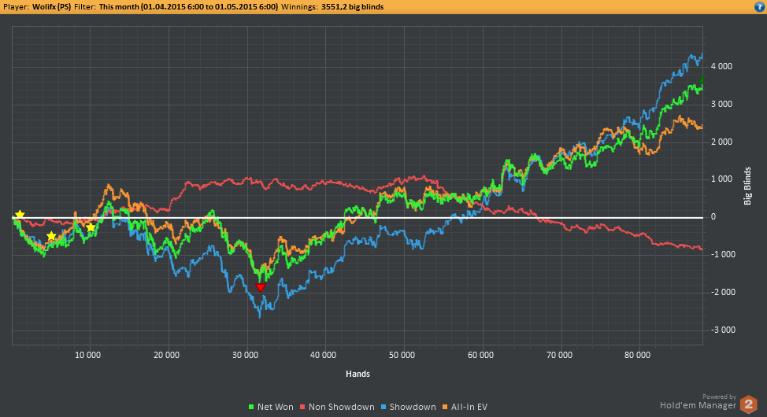This screenshot has width=767, height=417.
Task: Click the 2 000 big blinds axis label
Action: pyautogui.click(x=721, y=142)
